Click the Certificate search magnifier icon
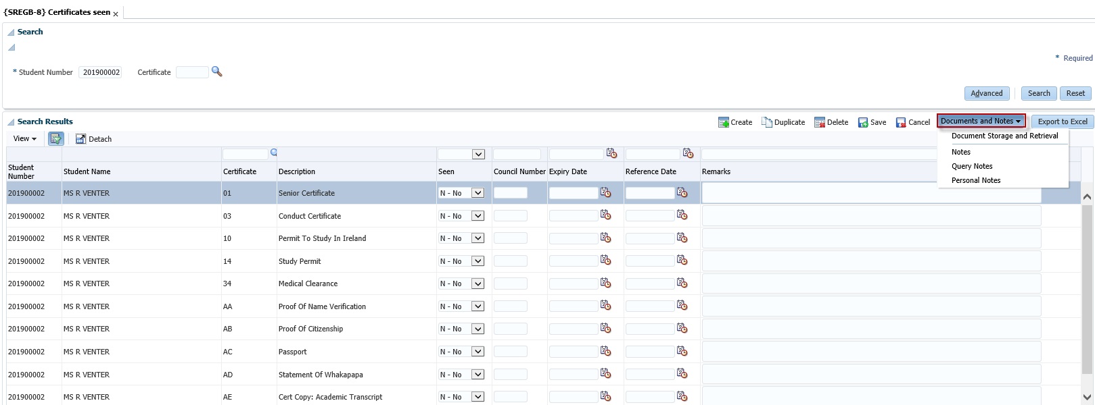Image resolution: width=1095 pixels, height=405 pixels. click(216, 72)
